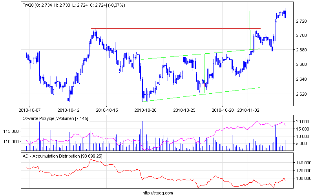Click the 2 620 price axis label

click(301, 94)
